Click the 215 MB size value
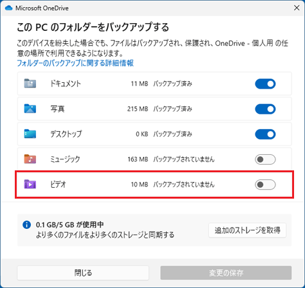Viewport: 305px width, 288px height. click(138, 109)
